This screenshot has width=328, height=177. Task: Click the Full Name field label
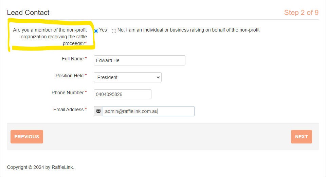coord(73,59)
